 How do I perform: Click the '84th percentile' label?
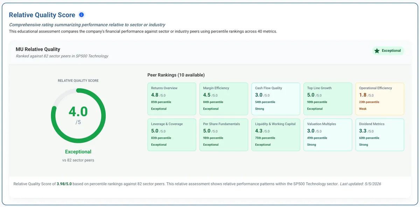pyautogui.click(x=213, y=102)
